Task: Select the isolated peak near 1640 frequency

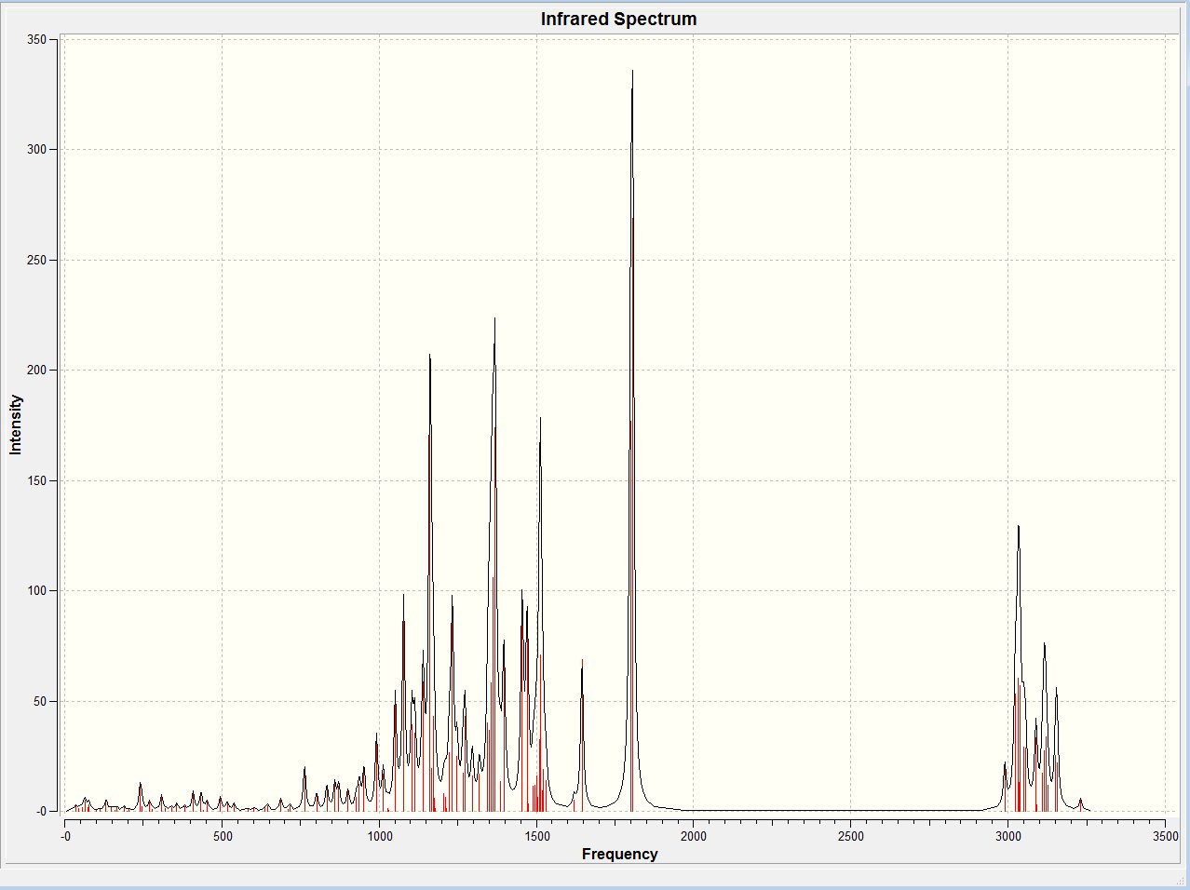Action: 582,660
